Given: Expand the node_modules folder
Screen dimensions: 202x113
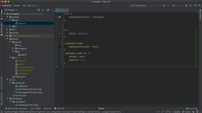Looking at the screenshot, I should [x=7, y=36].
